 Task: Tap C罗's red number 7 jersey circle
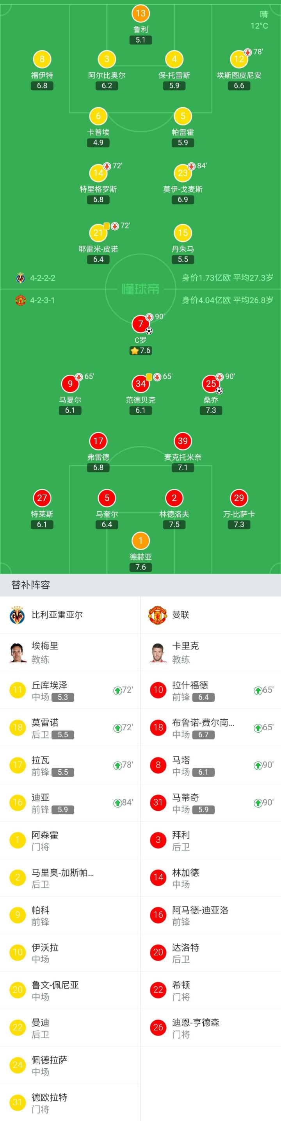[140, 324]
